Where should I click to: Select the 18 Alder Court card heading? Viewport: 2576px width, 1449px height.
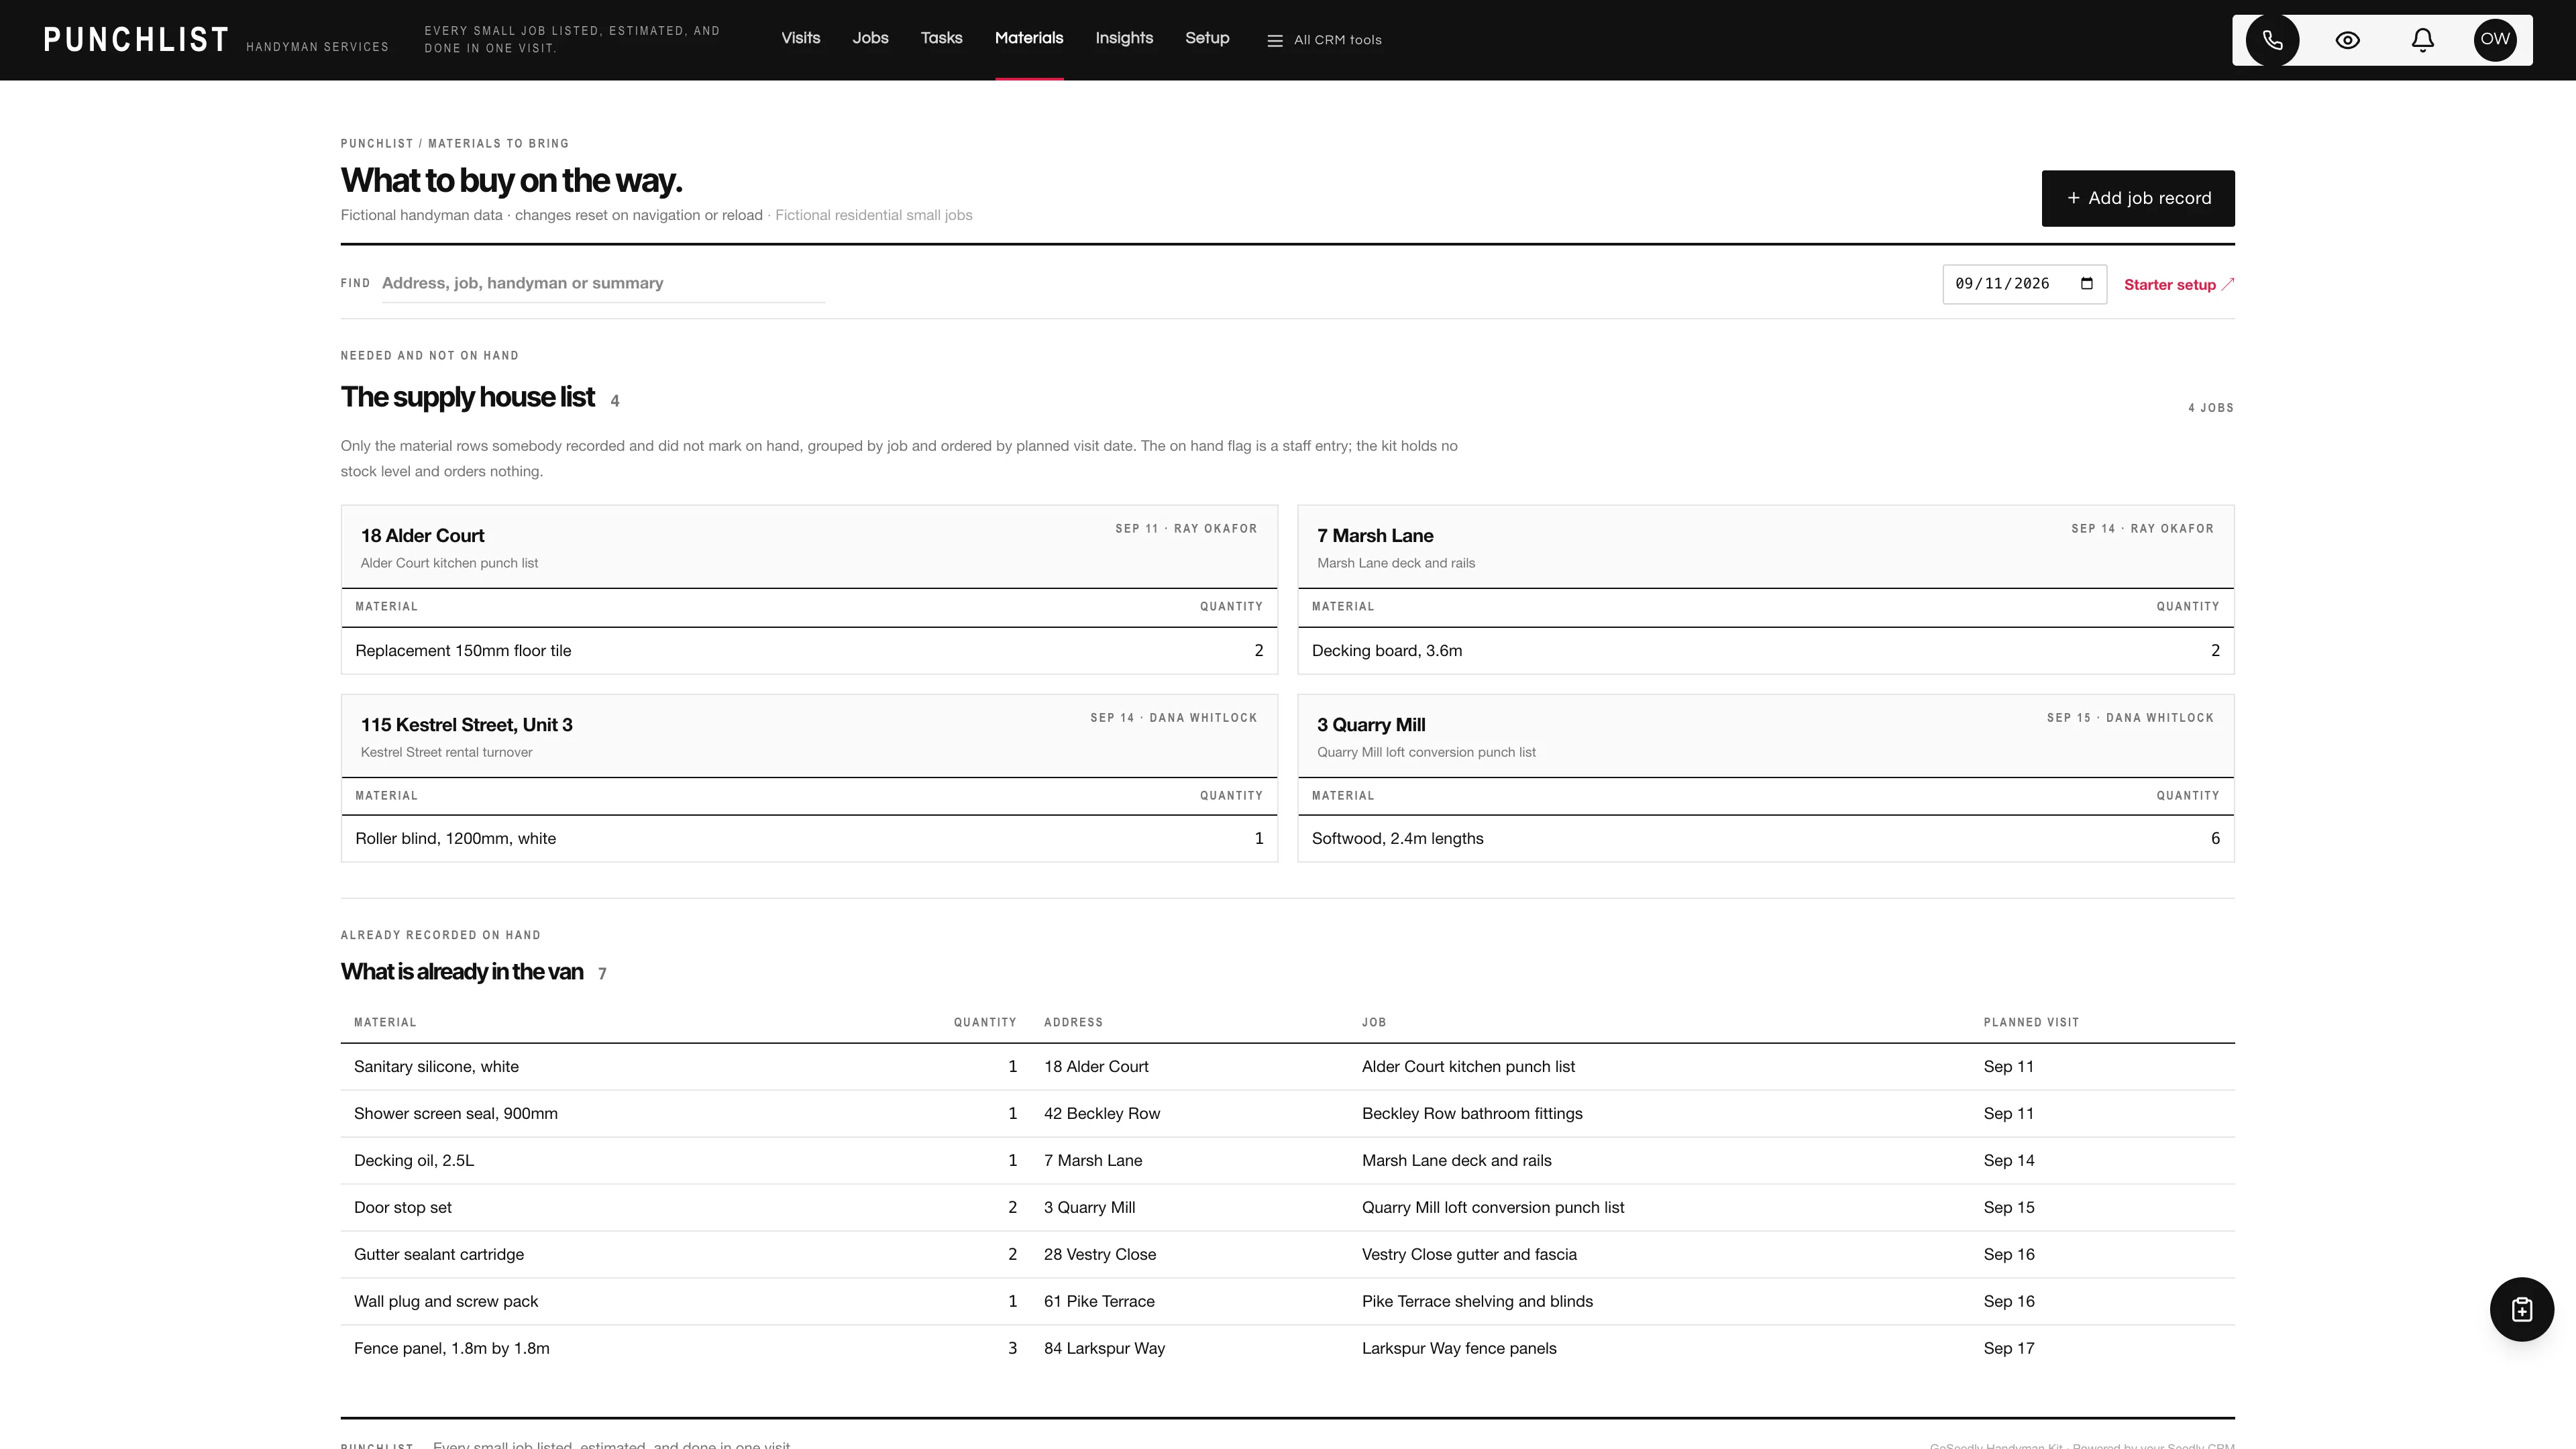tap(422, 536)
